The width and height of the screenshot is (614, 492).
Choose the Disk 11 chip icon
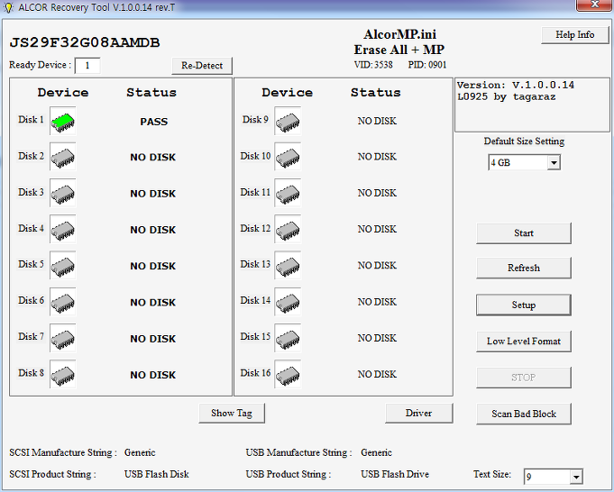[x=288, y=194]
